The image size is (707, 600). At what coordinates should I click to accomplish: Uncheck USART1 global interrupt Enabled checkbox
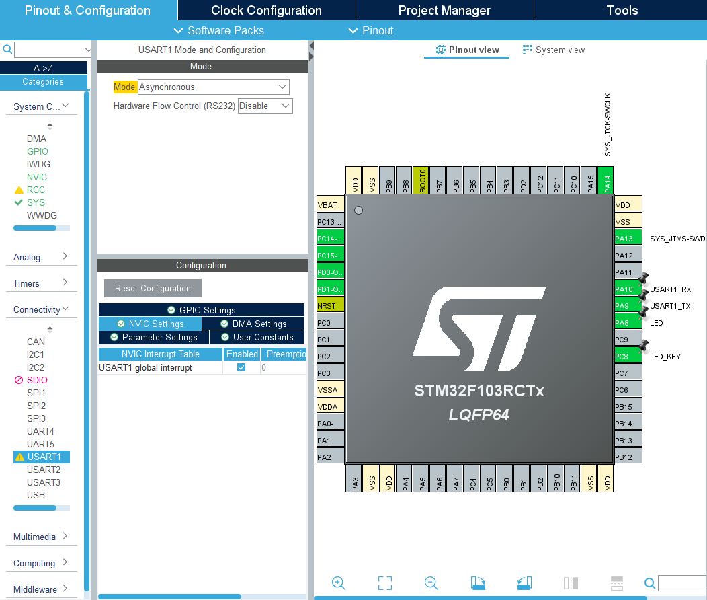pyautogui.click(x=241, y=367)
